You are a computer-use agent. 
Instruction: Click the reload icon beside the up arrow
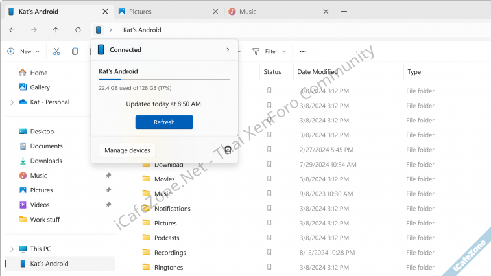click(78, 30)
